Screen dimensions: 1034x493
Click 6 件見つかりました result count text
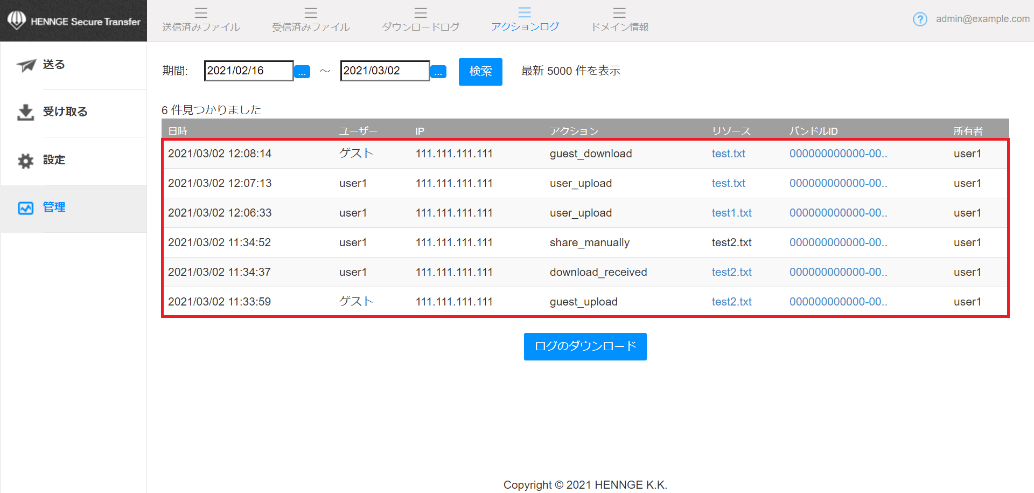pos(211,110)
